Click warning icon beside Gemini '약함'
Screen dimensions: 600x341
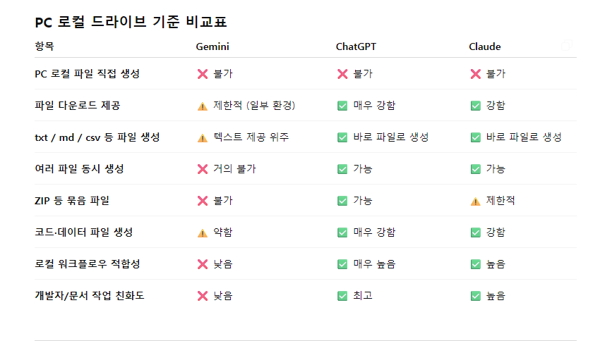pyautogui.click(x=203, y=232)
